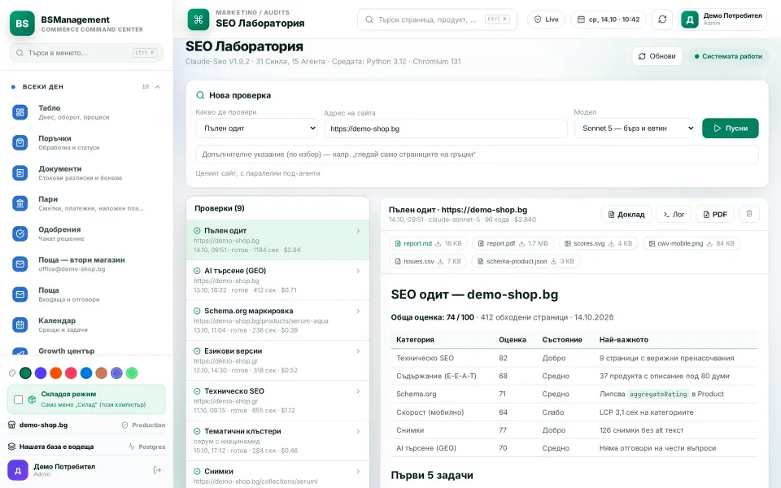Screen dimensions: 781x488
Task: Open Поща — втори магазин mail icon
Action: 20,264
